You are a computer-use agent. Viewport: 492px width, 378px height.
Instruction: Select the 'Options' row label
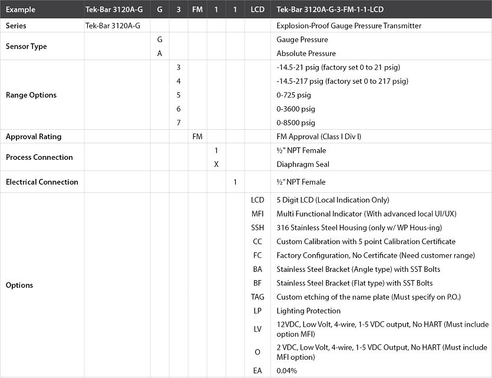[x=19, y=285]
